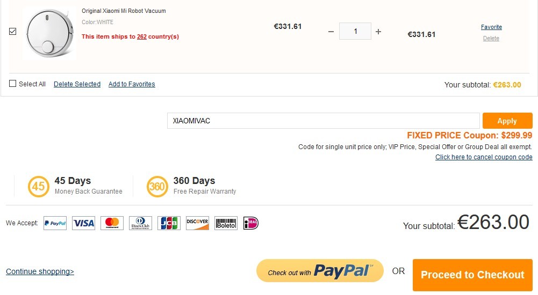Add the vacuum to Favorite
The image size is (538, 295).
pos(491,27)
